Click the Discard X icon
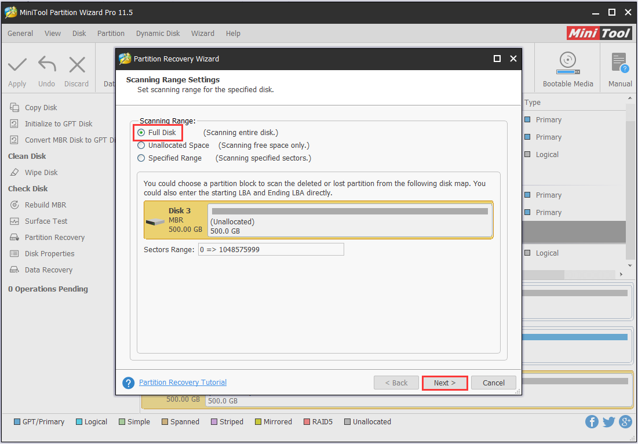This screenshot has width=638, height=444. [x=77, y=65]
